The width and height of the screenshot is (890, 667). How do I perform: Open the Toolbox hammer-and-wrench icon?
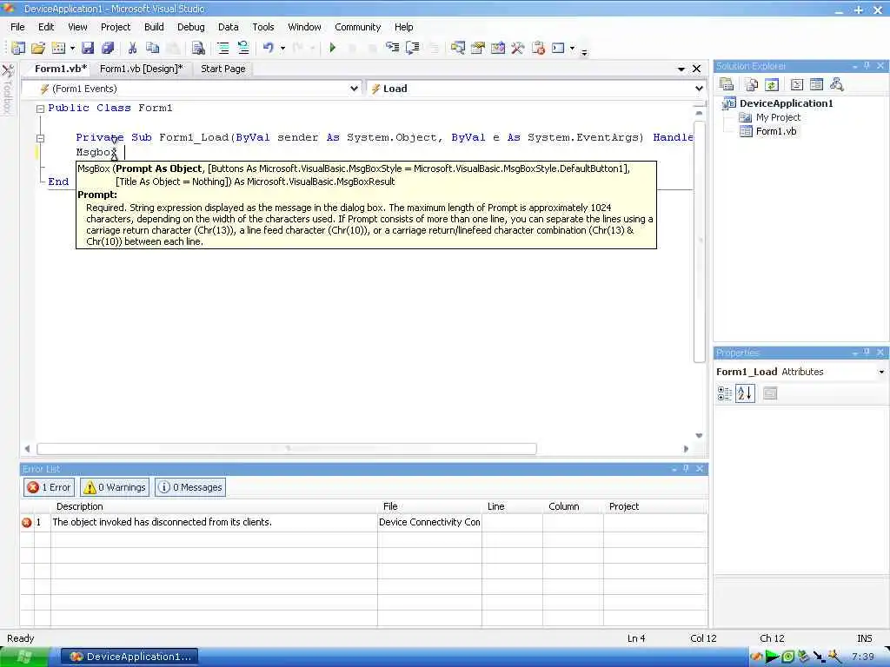point(518,49)
